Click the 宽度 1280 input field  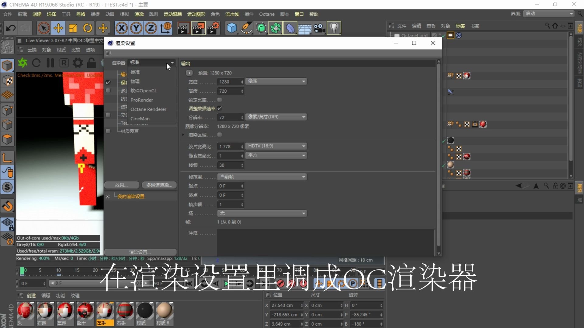pyautogui.click(x=229, y=82)
